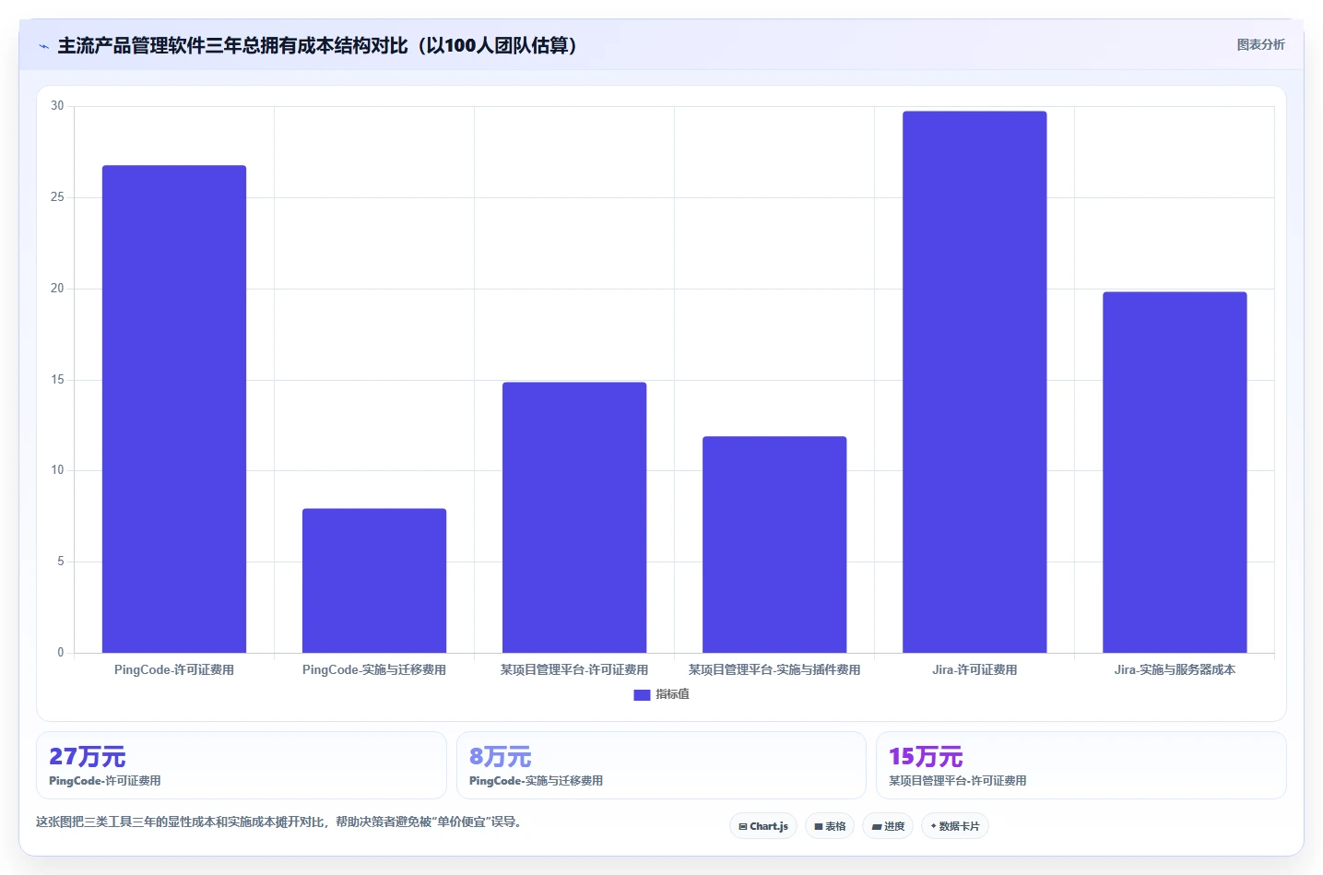
Task: Click the 某项目管理平台-许可证费用 bar
Action: [574, 517]
